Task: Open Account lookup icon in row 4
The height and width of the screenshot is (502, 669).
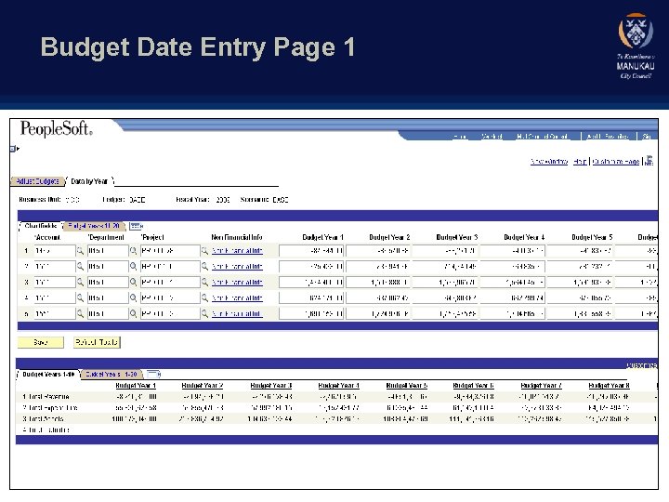Action: (x=80, y=298)
